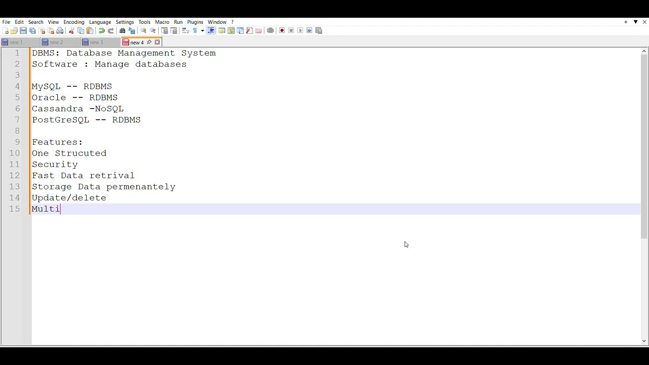Viewport: 649px width, 365px height.
Task: Toggle synchronized horizontal scrolling icon
Action: 173,30
